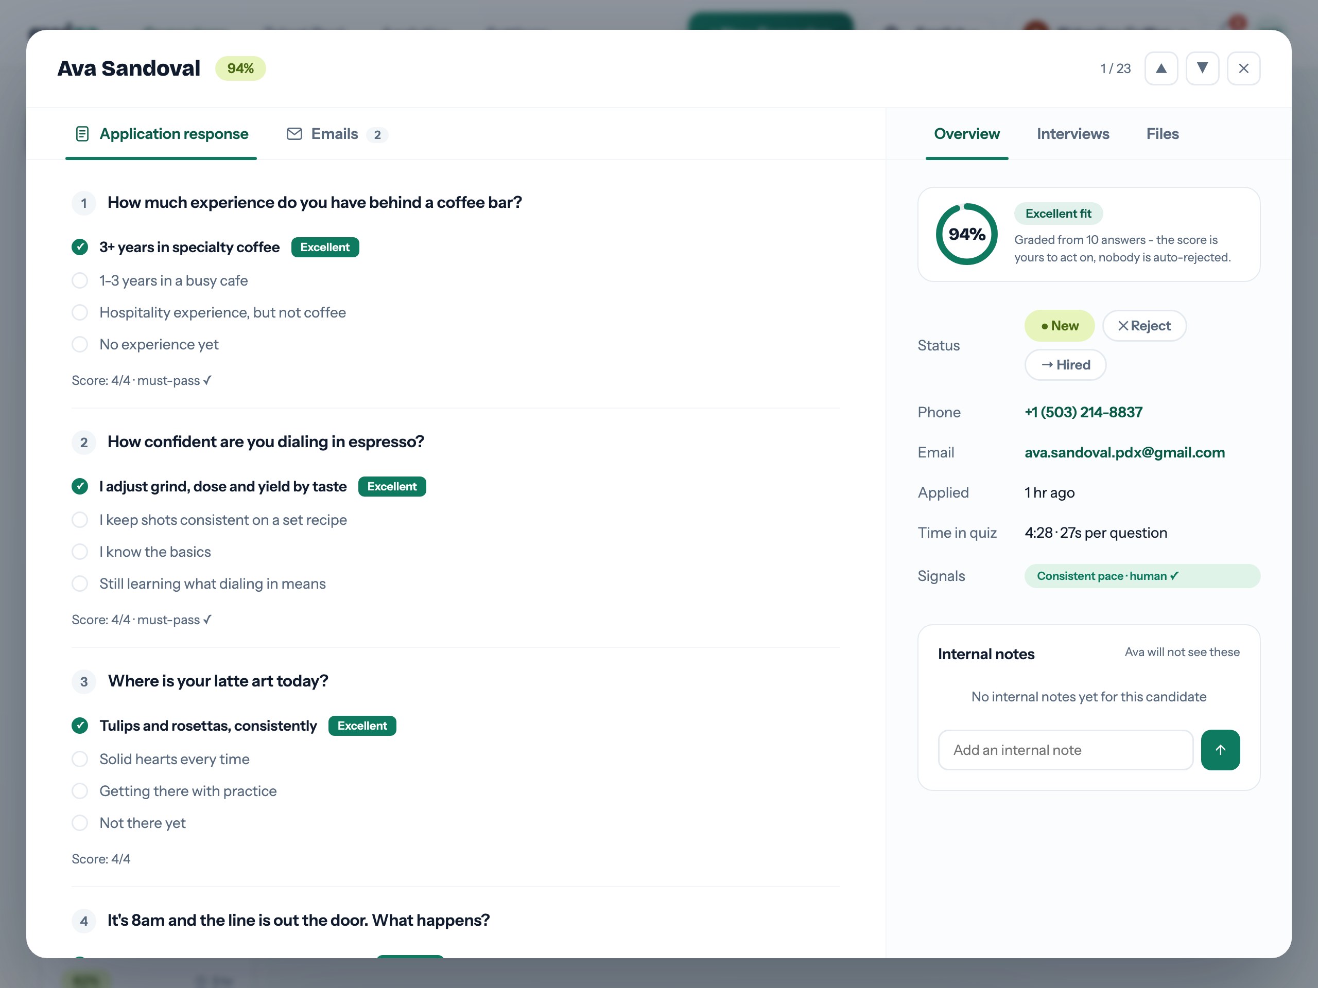The height and width of the screenshot is (988, 1318).
Task: Open email link ava.sandoval.pdx@gmail.com
Action: [1124, 453]
